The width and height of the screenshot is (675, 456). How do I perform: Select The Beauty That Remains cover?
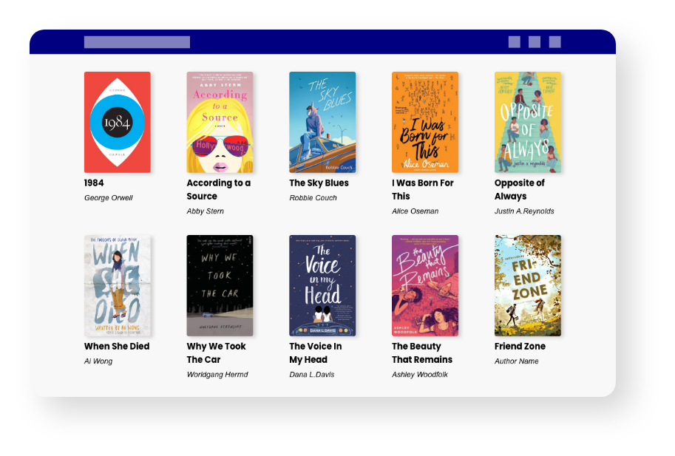pos(425,285)
